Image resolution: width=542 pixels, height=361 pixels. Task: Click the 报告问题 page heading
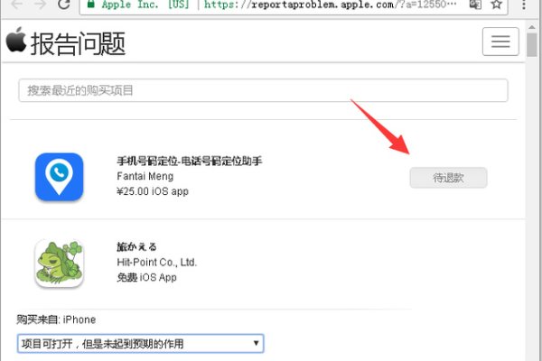point(78,43)
